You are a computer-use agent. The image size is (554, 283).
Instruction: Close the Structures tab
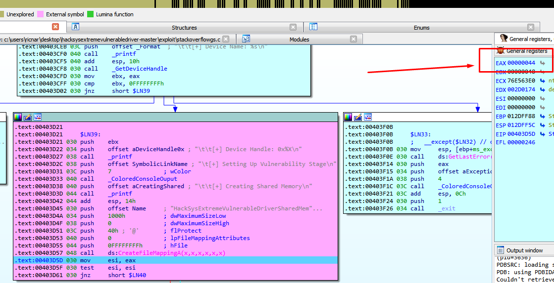(x=293, y=28)
